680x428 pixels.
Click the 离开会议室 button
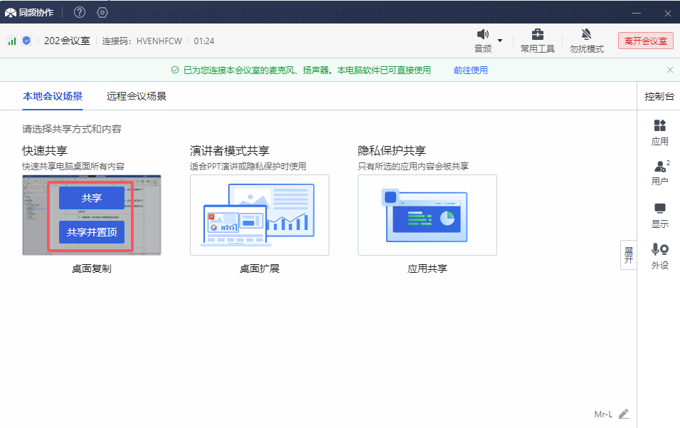click(645, 41)
